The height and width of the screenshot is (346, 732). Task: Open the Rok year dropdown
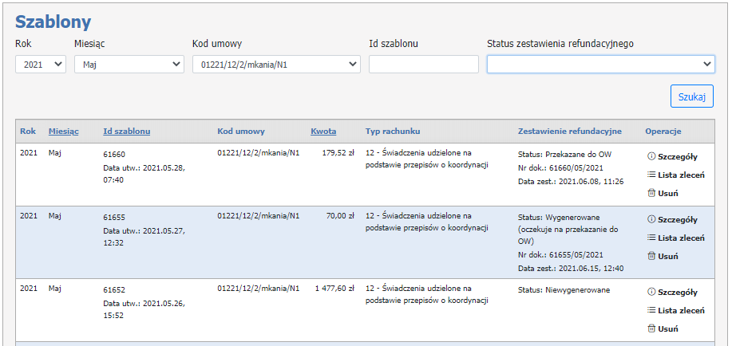[41, 65]
